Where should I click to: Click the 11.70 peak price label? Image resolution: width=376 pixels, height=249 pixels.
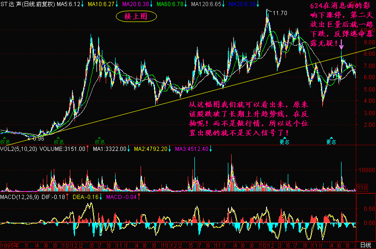(x=280, y=13)
